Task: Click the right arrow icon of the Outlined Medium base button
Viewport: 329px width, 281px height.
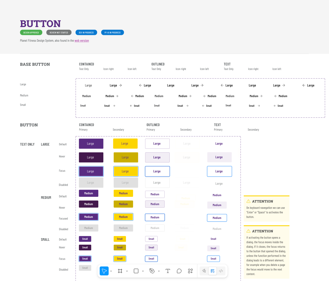Action: pos(190,96)
